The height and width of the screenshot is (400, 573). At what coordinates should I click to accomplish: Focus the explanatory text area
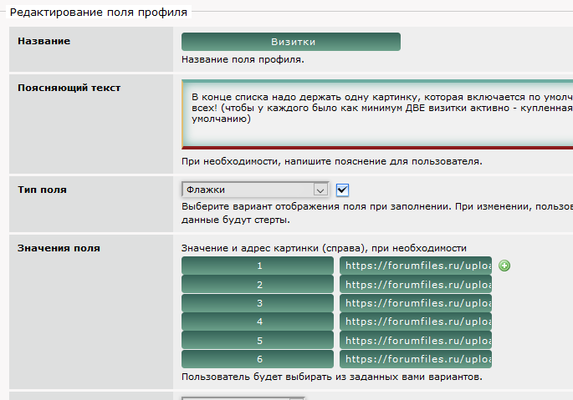376,113
